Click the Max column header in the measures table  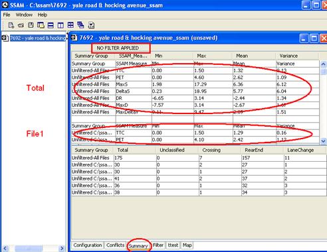tap(213, 56)
